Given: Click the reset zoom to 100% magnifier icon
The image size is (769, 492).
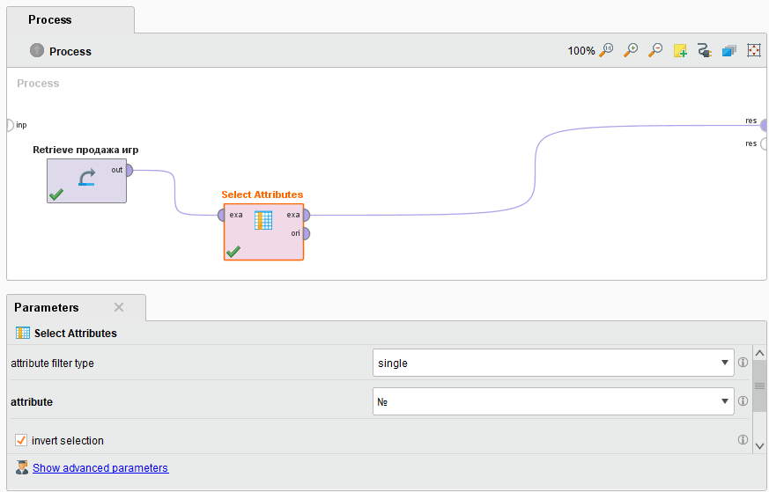Looking at the screenshot, I should pyautogui.click(x=607, y=50).
